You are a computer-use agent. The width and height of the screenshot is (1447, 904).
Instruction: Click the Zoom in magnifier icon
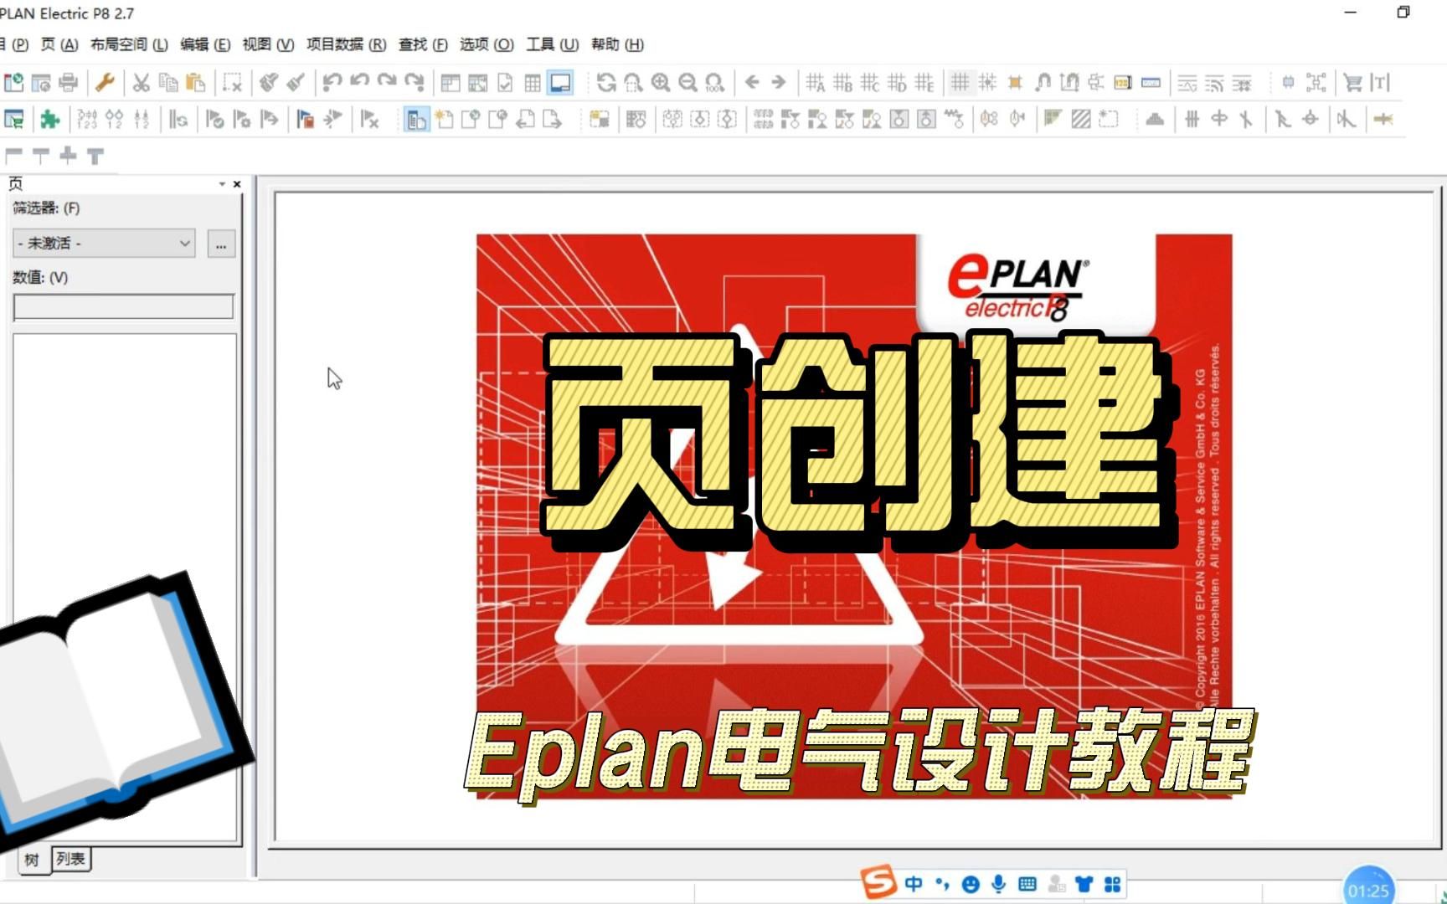click(x=661, y=82)
